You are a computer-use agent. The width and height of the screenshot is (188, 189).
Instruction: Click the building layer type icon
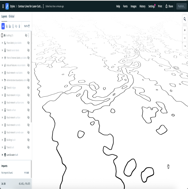click(5, 35)
